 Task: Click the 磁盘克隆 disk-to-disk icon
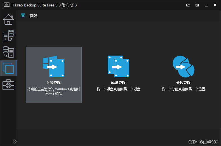[118, 66]
